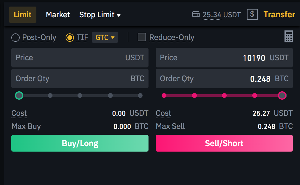Open the Transfer panel

(279, 14)
